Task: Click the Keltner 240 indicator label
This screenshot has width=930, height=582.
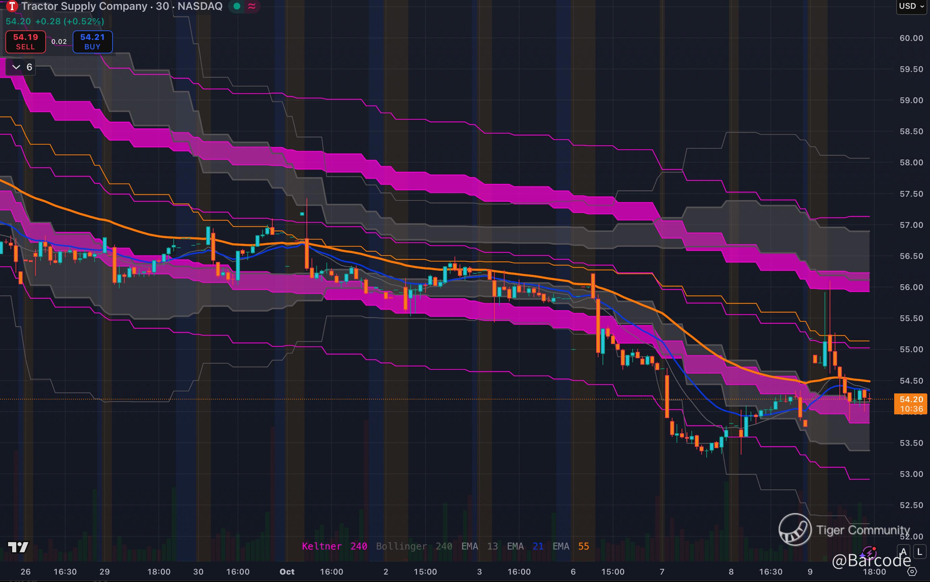Action: coord(334,546)
